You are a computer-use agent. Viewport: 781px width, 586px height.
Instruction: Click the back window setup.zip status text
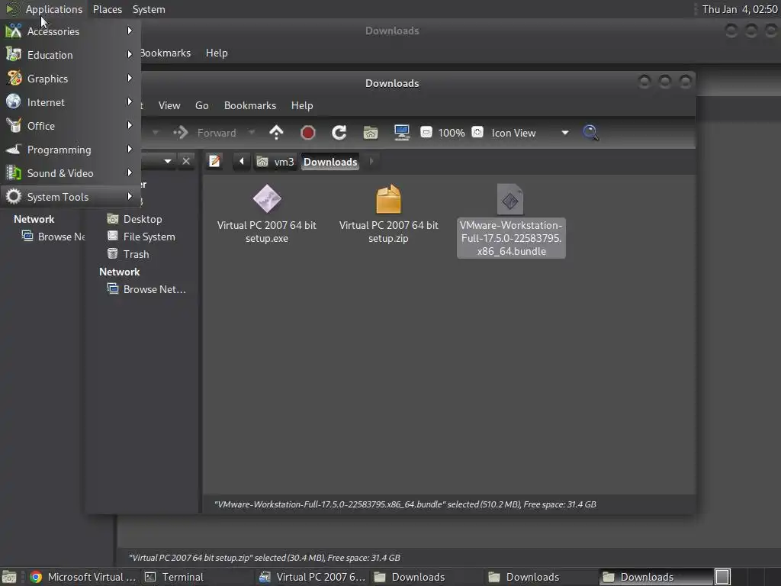pos(265,558)
